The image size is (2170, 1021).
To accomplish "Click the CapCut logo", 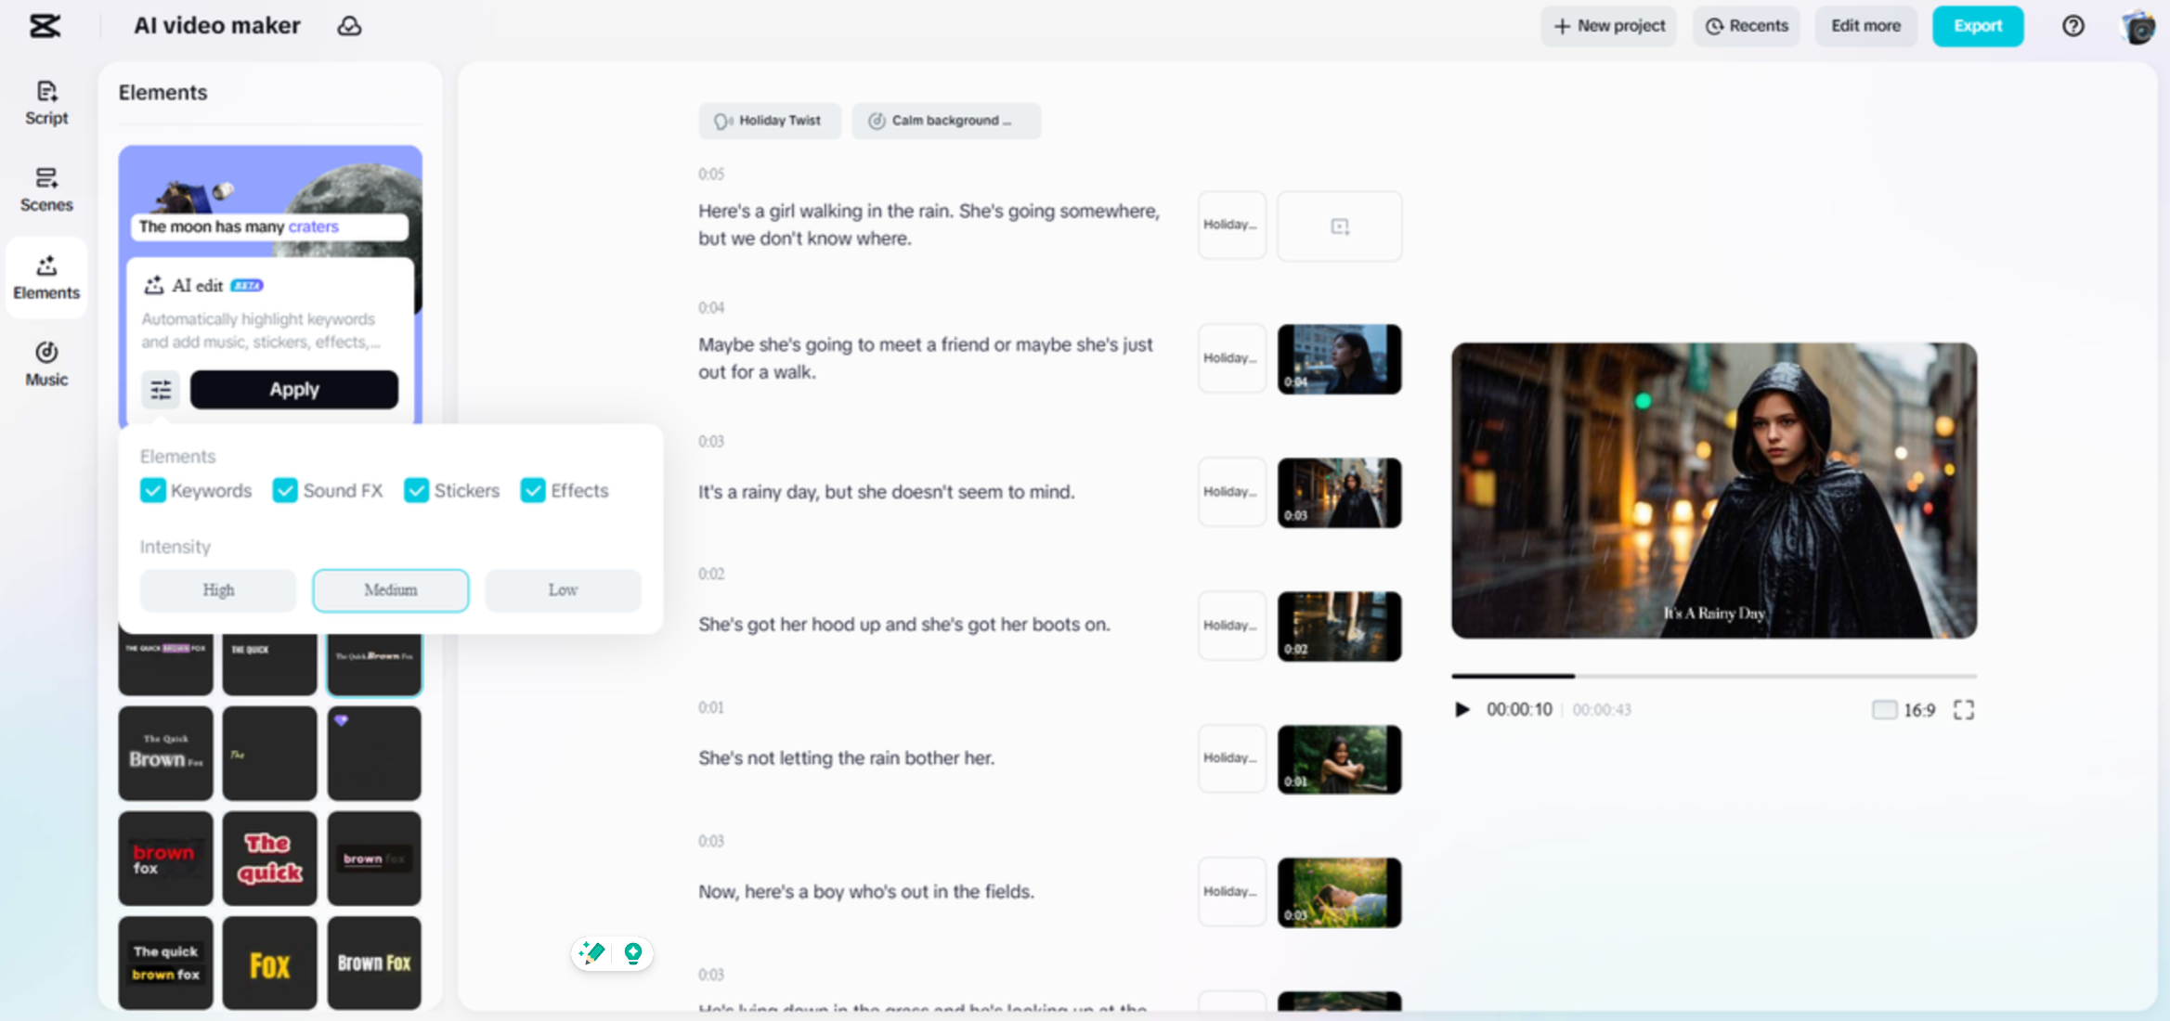I will pos(46,26).
